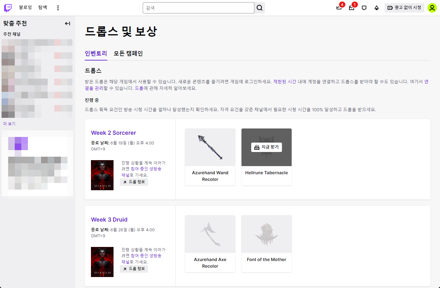Click the 맞춤 추천 sidebar heading
440x288 pixels.
(15, 24)
